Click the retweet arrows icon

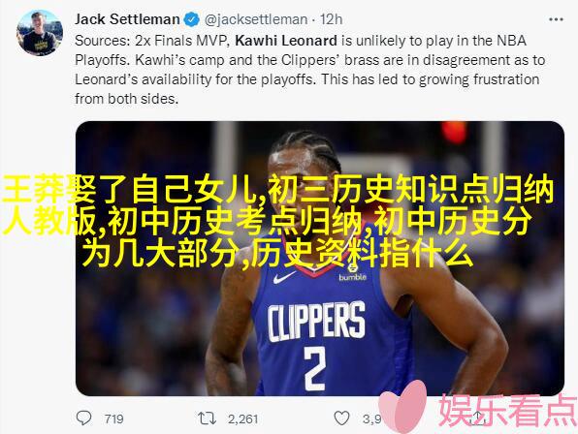pyautogui.click(x=207, y=418)
